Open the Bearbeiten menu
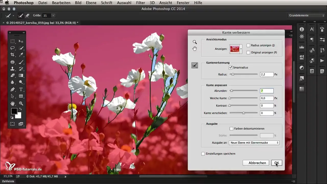The height and width of the screenshot is (184, 327). 61,3
